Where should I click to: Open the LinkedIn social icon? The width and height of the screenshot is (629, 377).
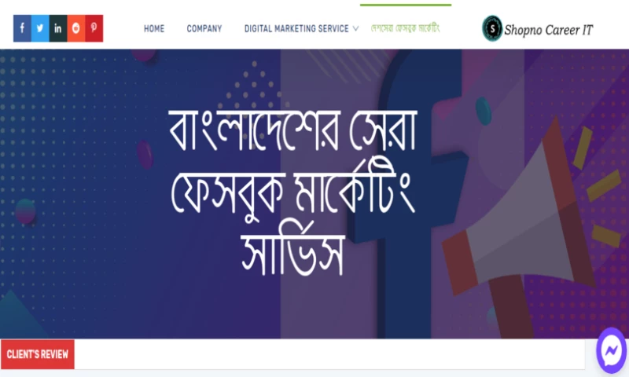(x=58, y=28)
